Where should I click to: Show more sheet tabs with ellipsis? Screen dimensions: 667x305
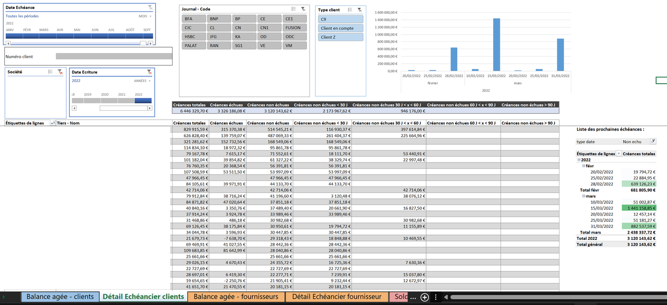[413, 297]
